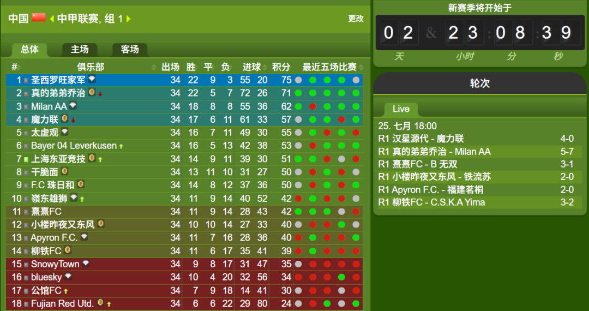This screenshot has height=311, width=589.
Task: Sort standings by 进球 column
Action: click(251, 67)
